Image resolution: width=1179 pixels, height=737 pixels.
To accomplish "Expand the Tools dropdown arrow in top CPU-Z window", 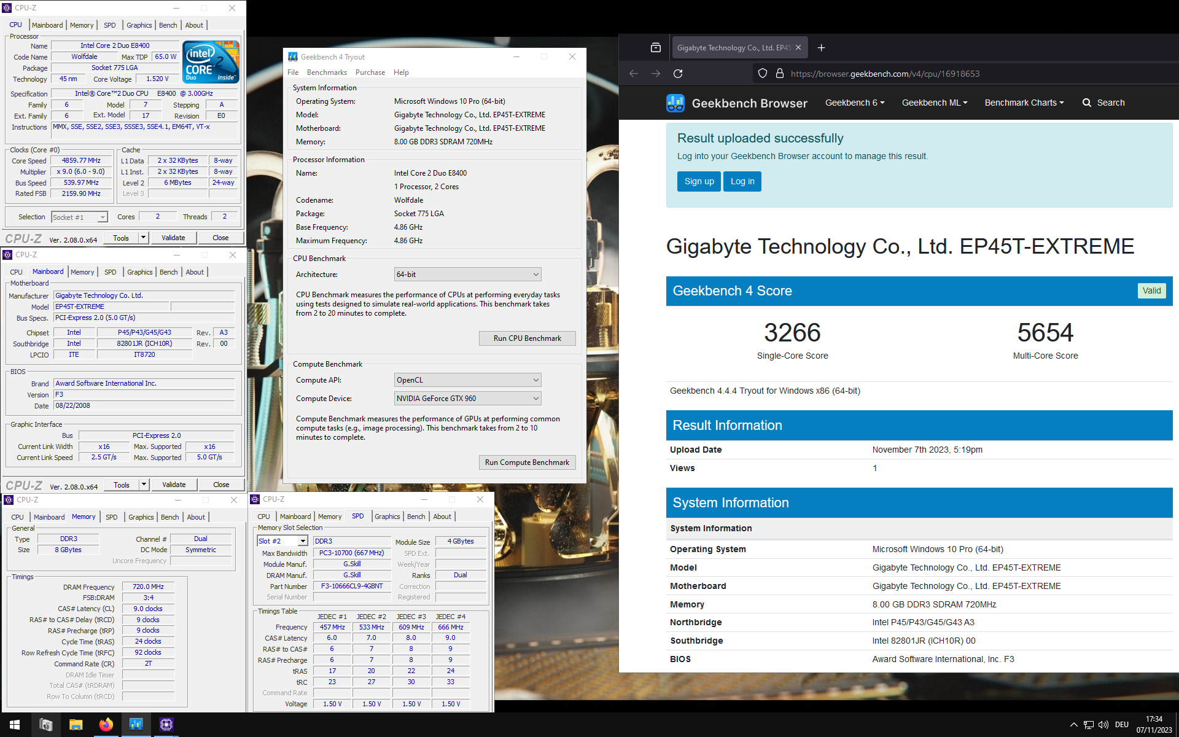I will [x=143, y=238].
